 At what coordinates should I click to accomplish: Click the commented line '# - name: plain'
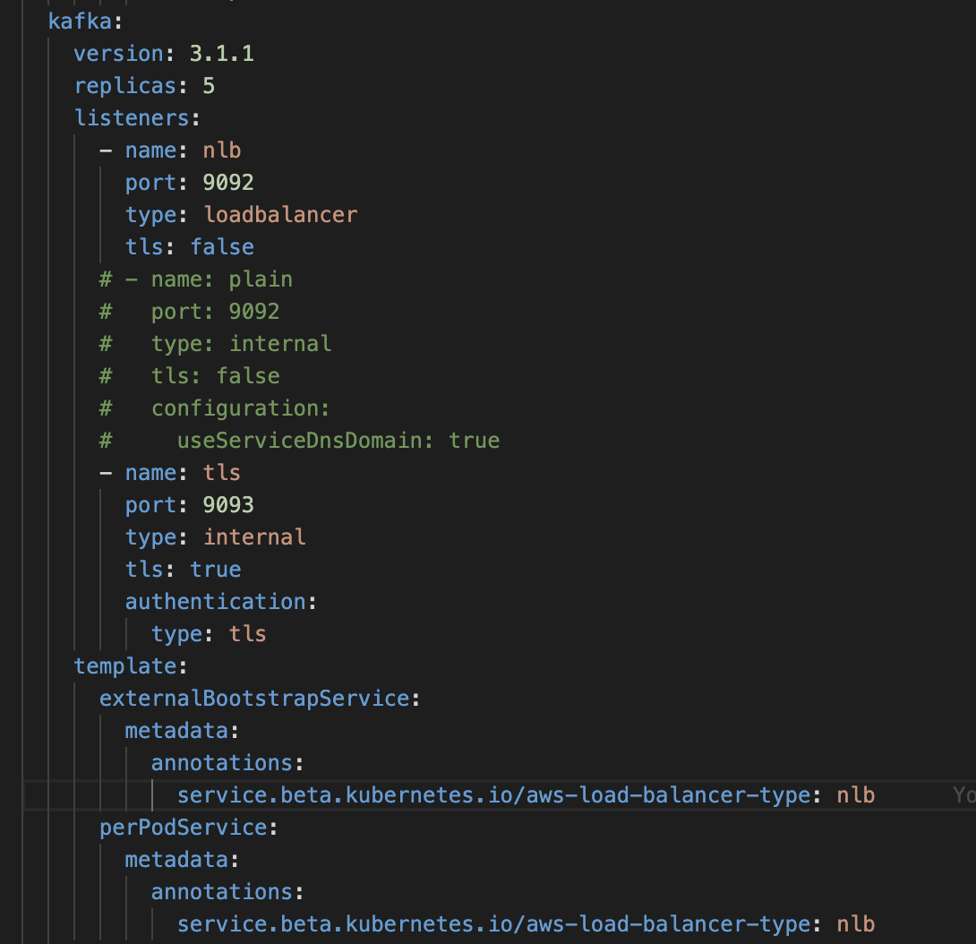(196, 279)
